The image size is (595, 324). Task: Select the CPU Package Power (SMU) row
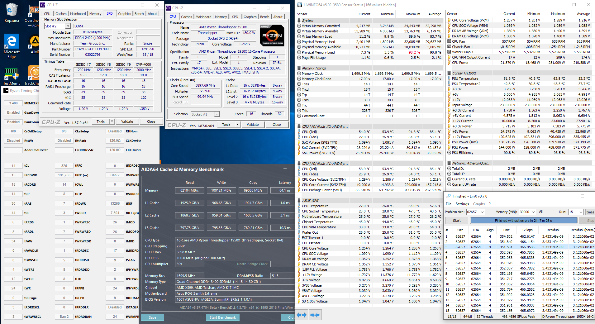click(369, 190)
